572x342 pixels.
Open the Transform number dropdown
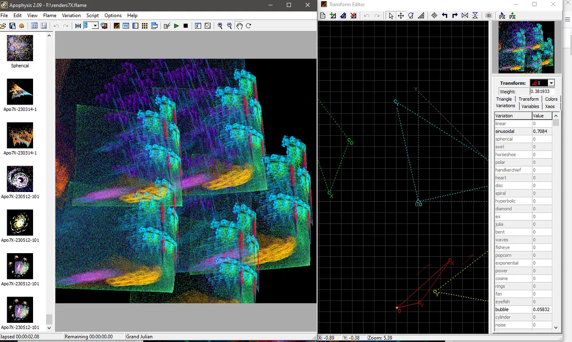(551, 83)
